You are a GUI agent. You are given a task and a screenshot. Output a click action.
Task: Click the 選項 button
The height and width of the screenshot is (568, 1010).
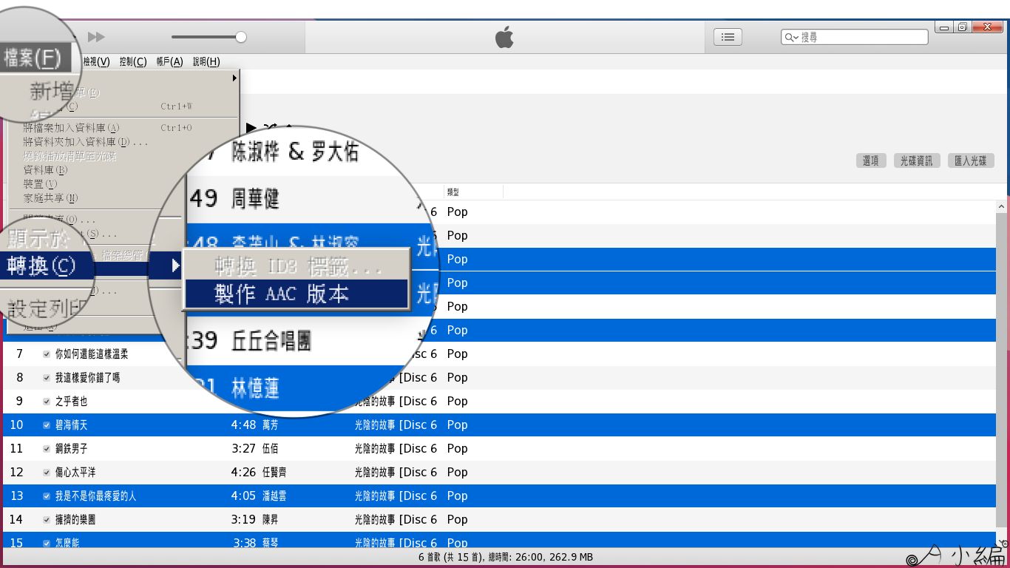[x=871, y=160]
